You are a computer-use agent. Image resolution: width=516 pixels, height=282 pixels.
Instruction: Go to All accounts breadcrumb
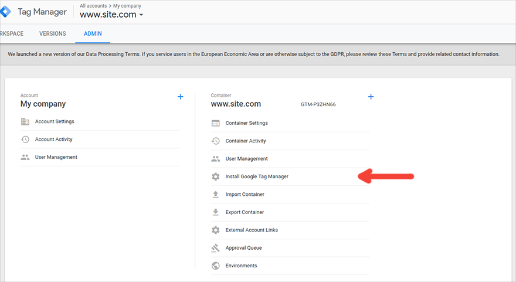tap(93, 6)
